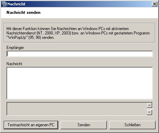Click the "Nachricht" window title text
Image resolution: width=159 pixels, height=133 pixels.
point(17,4)
